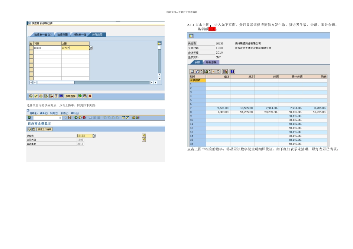
Task: Click the 借方 column header
Action: [218, 77]
